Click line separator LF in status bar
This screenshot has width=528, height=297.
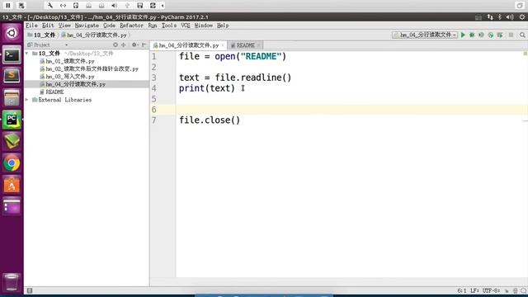tap(475, 290)
